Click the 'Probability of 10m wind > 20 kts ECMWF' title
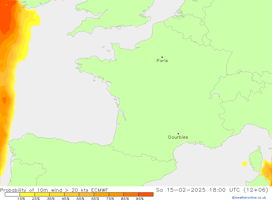 (54, 190)
